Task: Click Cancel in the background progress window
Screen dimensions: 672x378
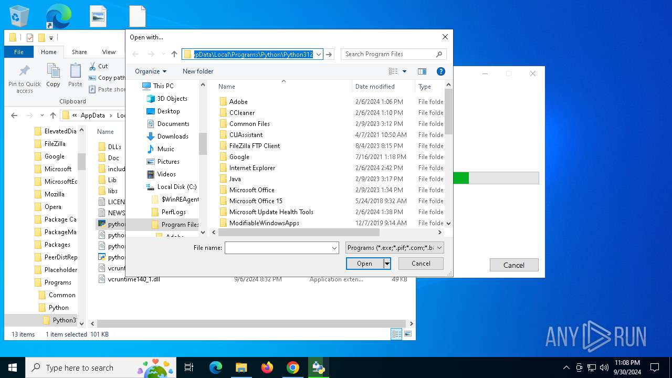Action: point(514,265)
